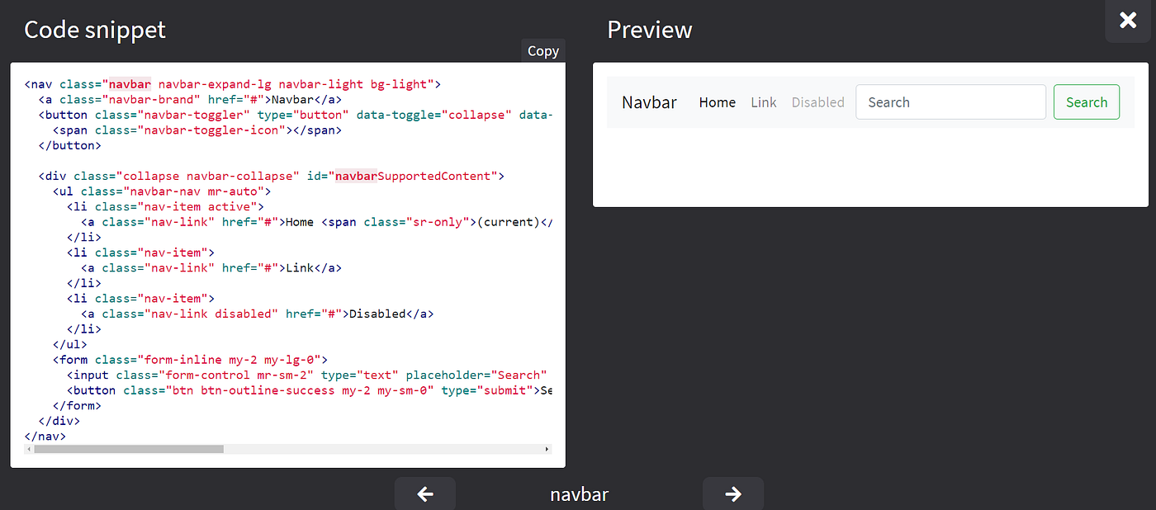Click the Disabled nav item in the preview

pyautogui.click(x=817, y=102)
